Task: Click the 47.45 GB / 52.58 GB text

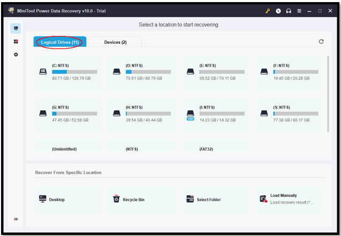Action: coord(70,120)
